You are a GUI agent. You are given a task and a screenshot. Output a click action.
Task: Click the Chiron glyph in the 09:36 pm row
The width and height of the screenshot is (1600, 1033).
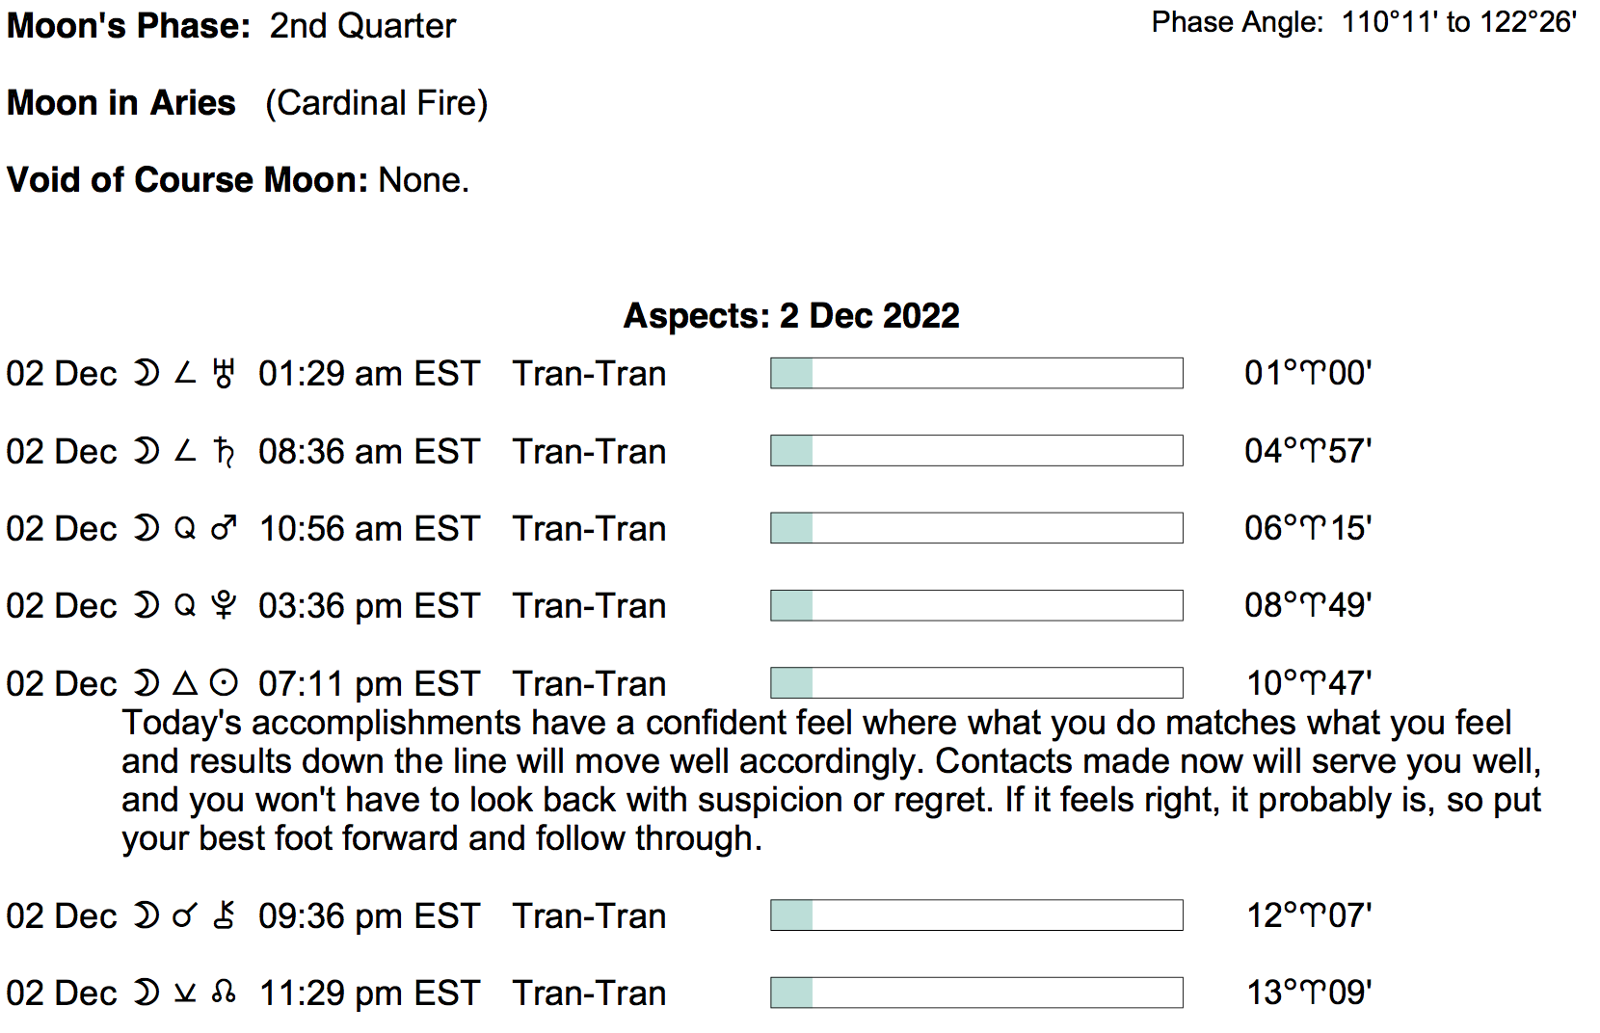tap(224, 915)
